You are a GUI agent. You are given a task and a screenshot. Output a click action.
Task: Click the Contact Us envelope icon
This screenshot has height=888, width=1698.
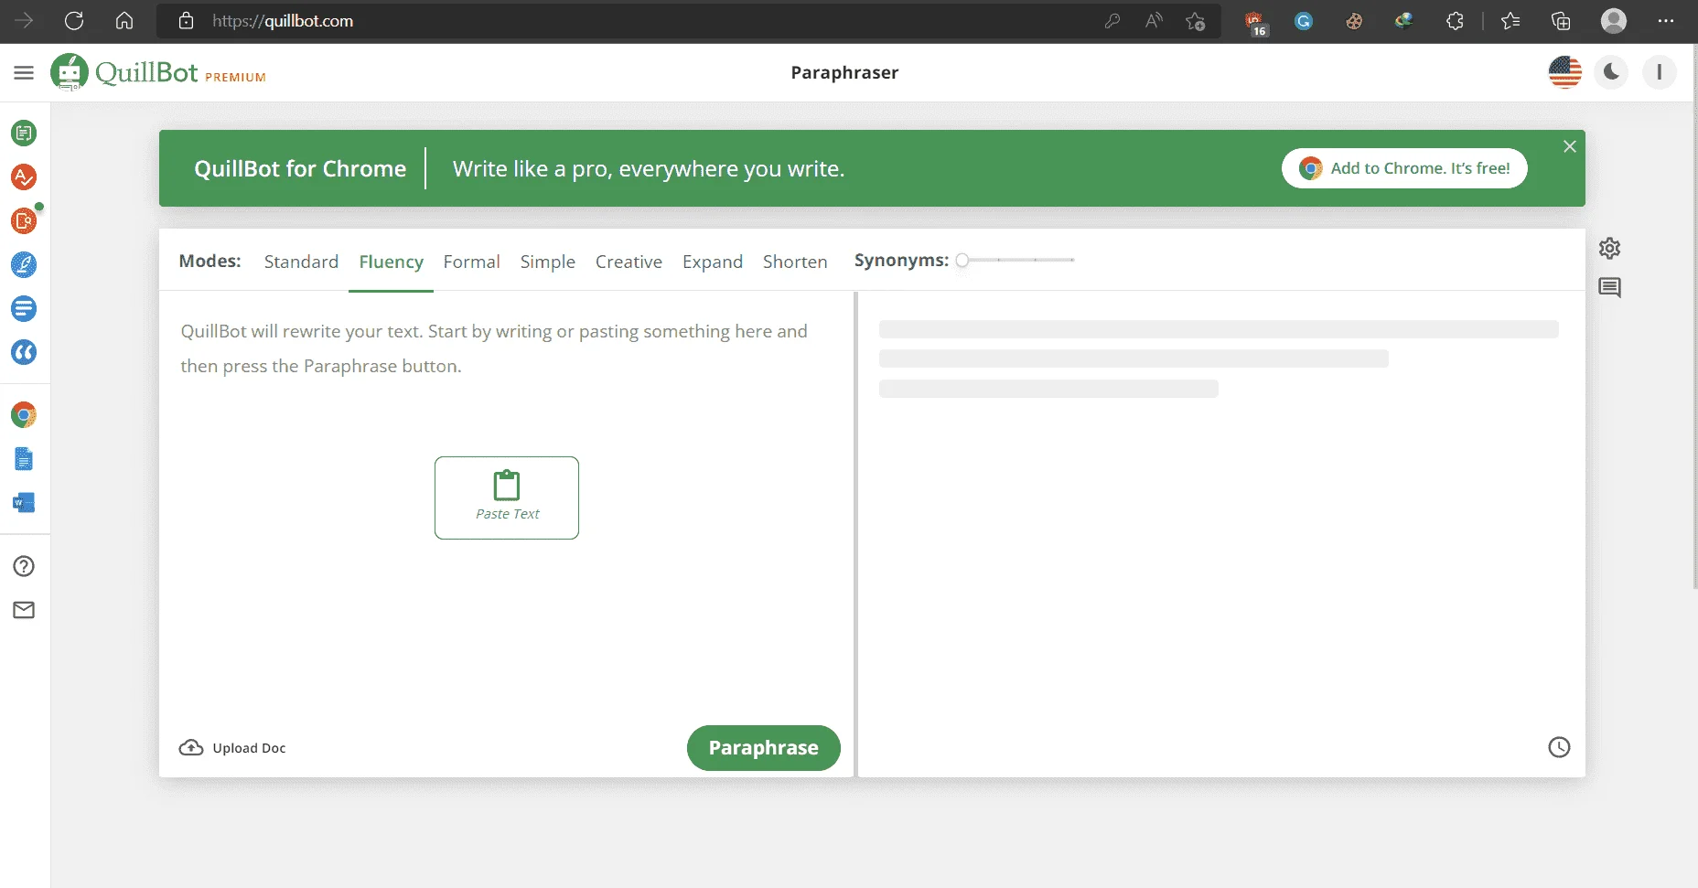(x=24, y=610)
